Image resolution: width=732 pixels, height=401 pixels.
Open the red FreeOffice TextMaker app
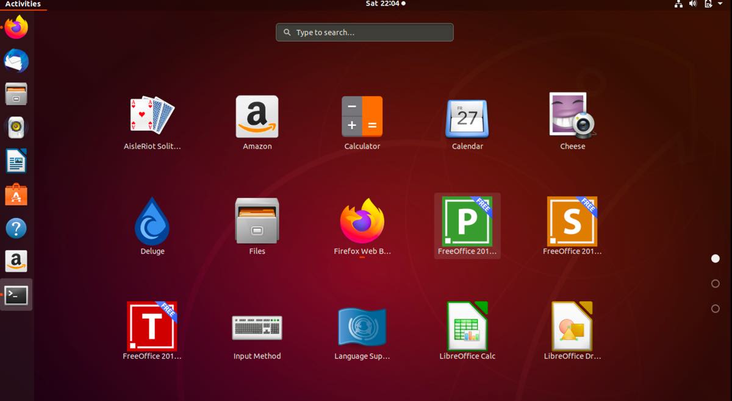point(152,326)
